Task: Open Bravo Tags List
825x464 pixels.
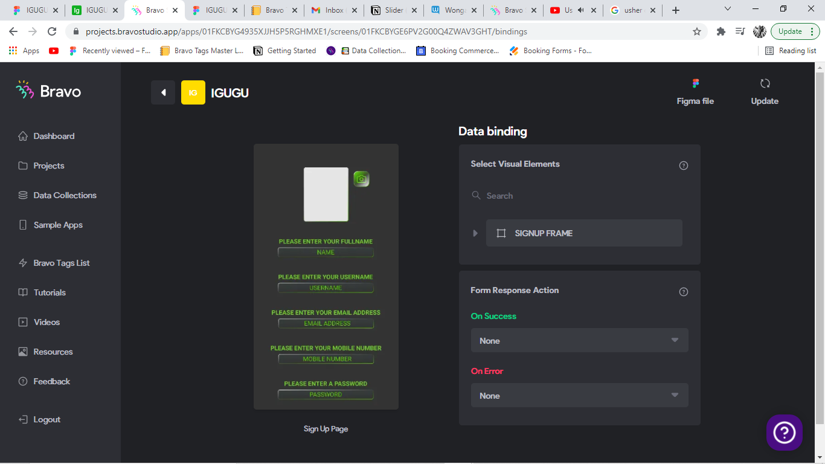Action: coord(54,263)
